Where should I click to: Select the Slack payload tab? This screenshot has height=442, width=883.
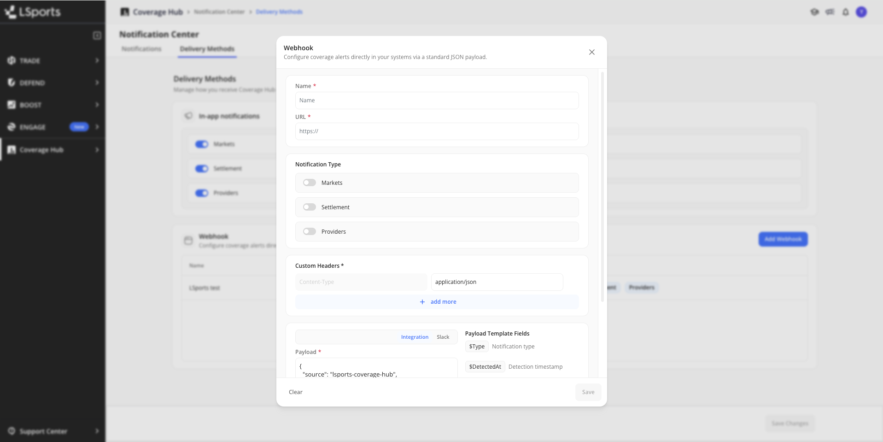click(443, 337)
